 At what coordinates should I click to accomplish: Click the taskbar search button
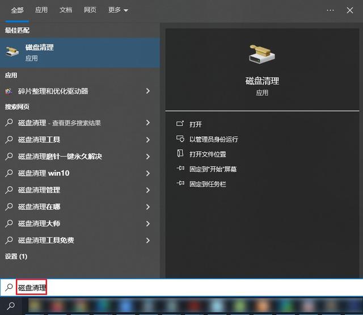click(x=11, y=306)
